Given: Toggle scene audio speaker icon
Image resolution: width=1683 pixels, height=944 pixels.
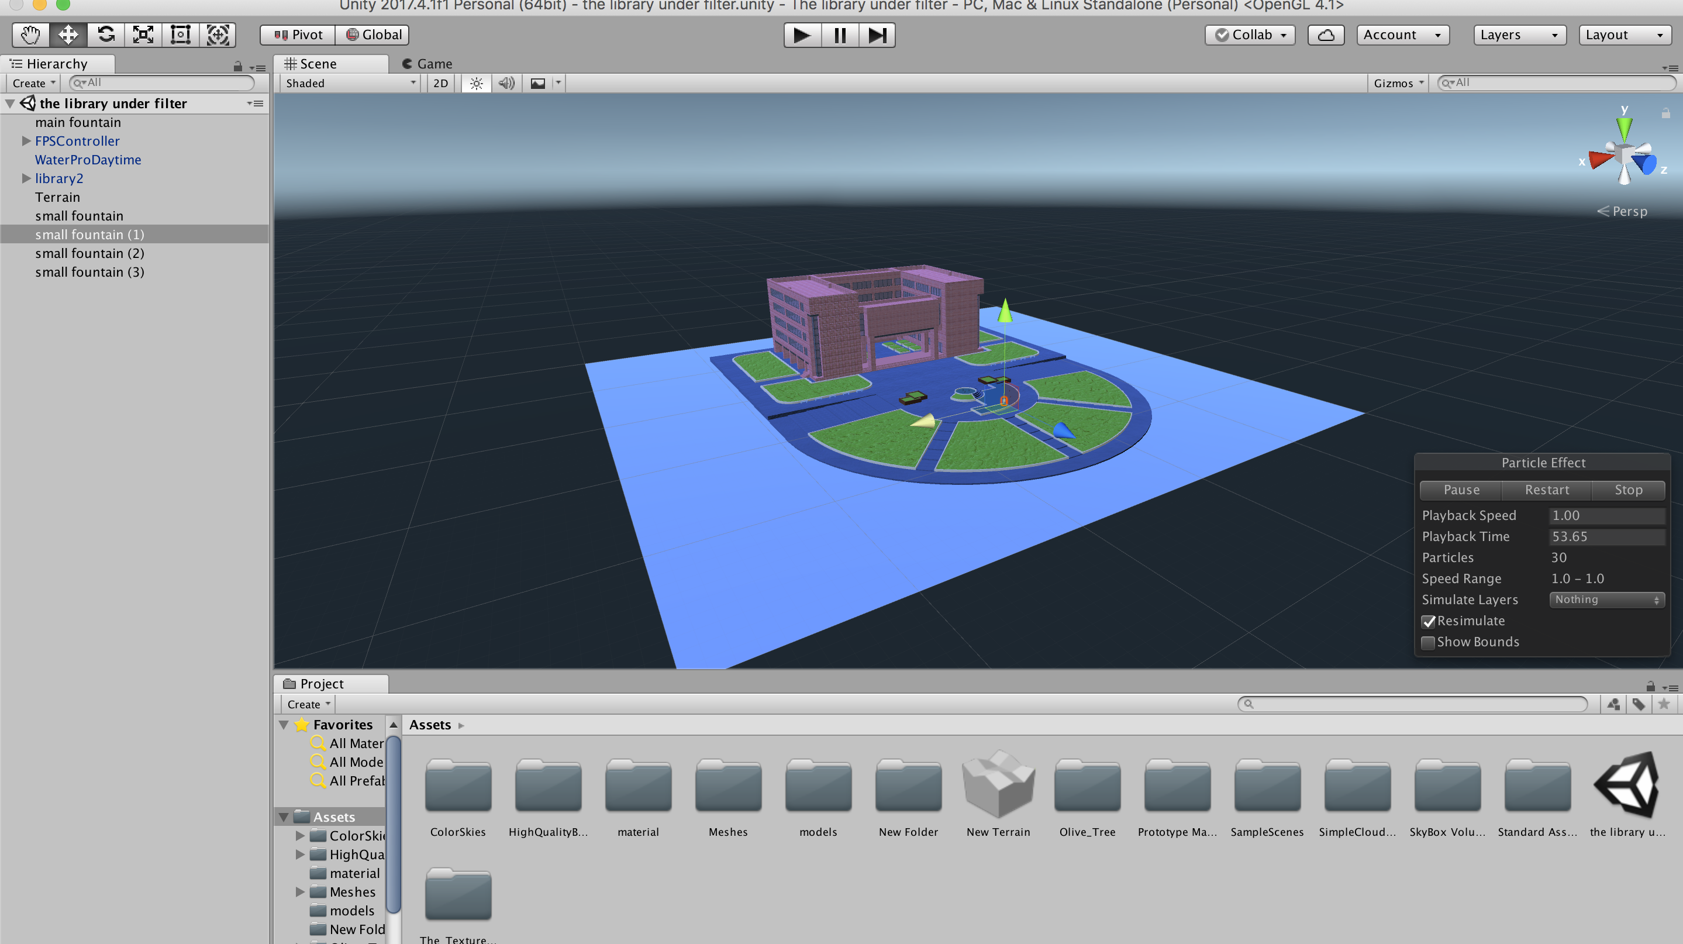Looking at the screenshot, I should [506, 83].
